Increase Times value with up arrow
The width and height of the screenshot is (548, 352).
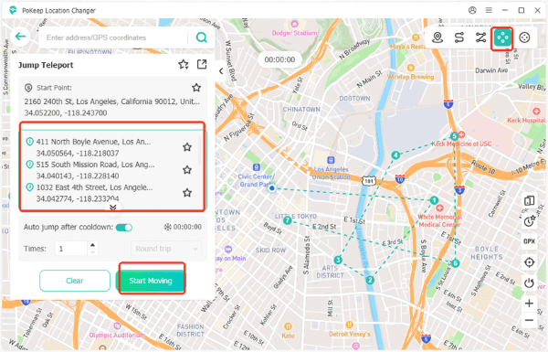coord(92,245)
